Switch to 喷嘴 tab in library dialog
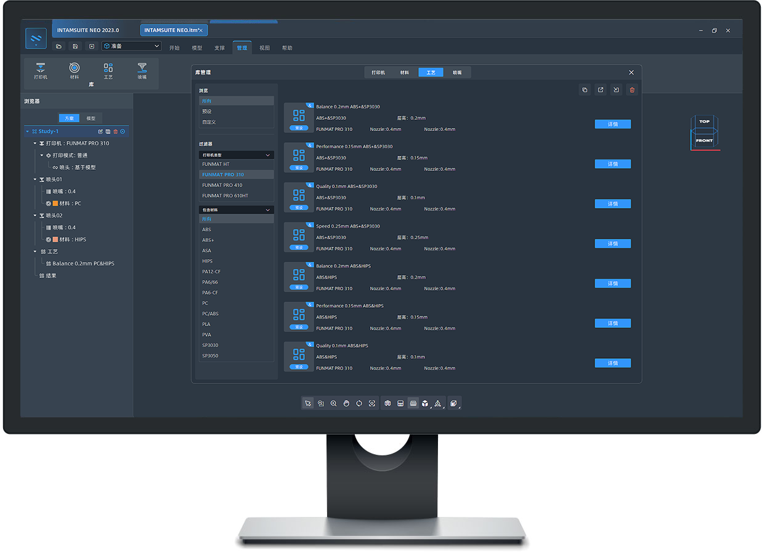This screenshot has width=762, height=552. click(x=457, y=73)
